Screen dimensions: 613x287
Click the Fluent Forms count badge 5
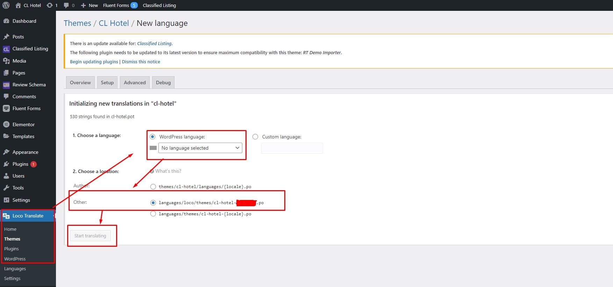134,5
